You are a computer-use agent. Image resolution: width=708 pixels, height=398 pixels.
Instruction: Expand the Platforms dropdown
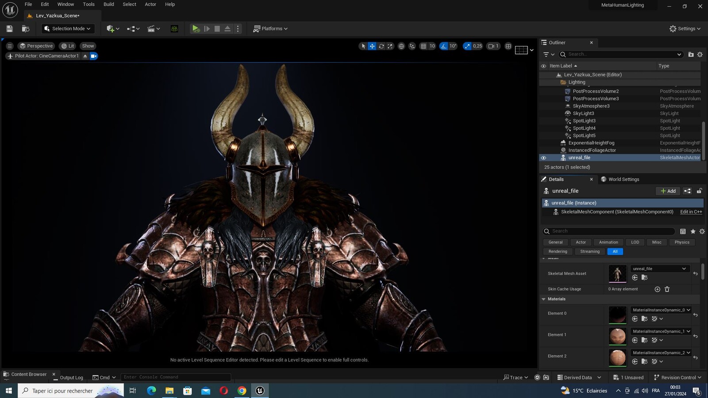270,29
